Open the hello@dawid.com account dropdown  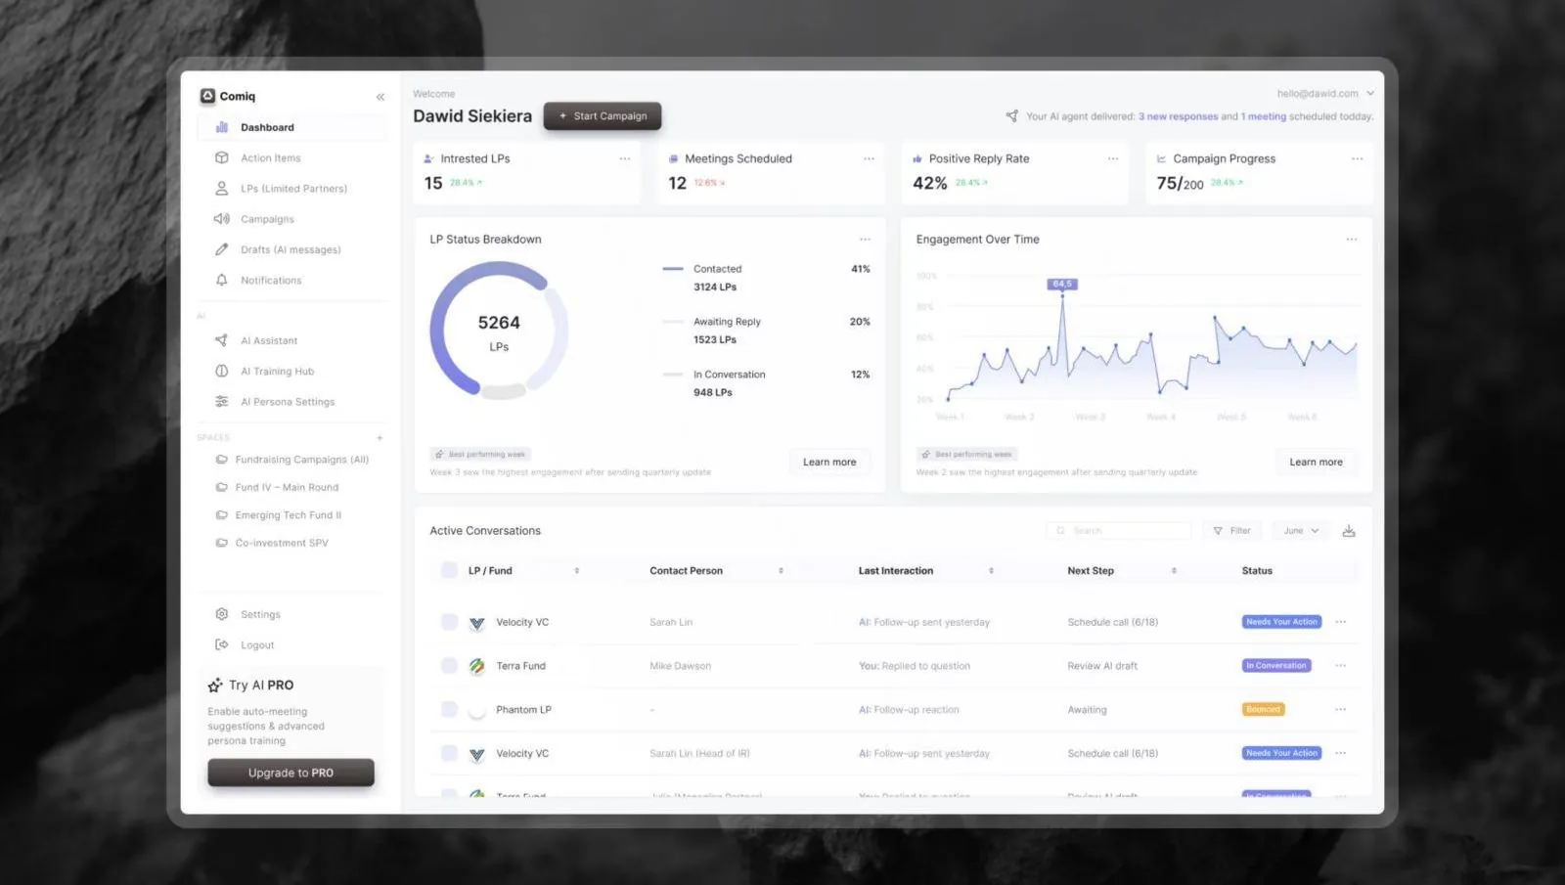pos(1325,94)
